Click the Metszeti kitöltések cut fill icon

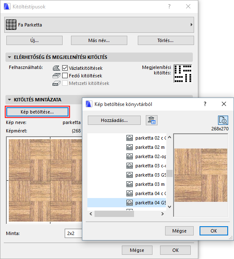point(56,83)
